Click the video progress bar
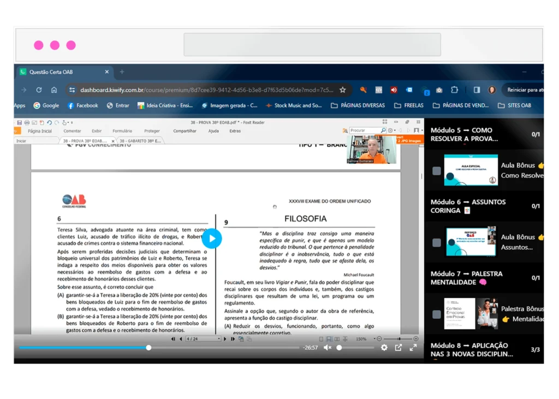The width and height of the screenshot is (559, 399). click(218, 348)
